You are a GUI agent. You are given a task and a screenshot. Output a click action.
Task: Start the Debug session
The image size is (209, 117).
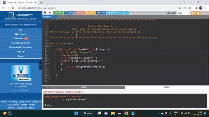[x=69, y=13]
